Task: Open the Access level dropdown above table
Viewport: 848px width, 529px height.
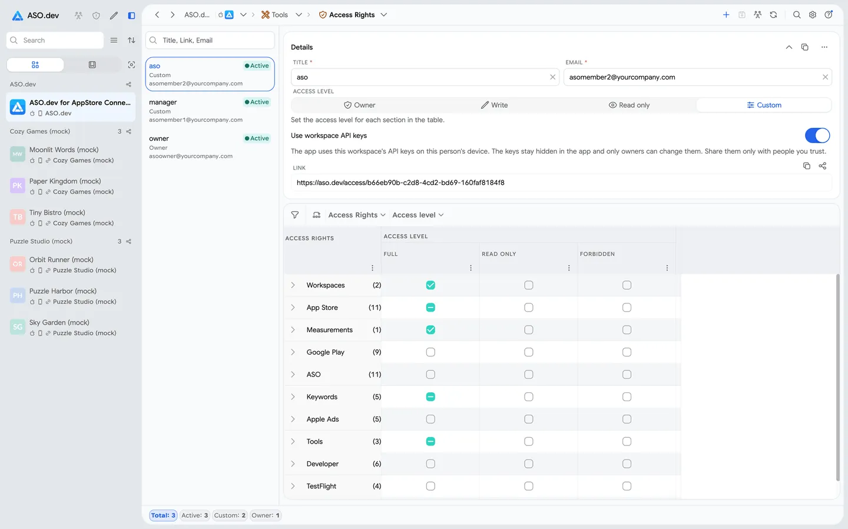Action: (418, 215)
